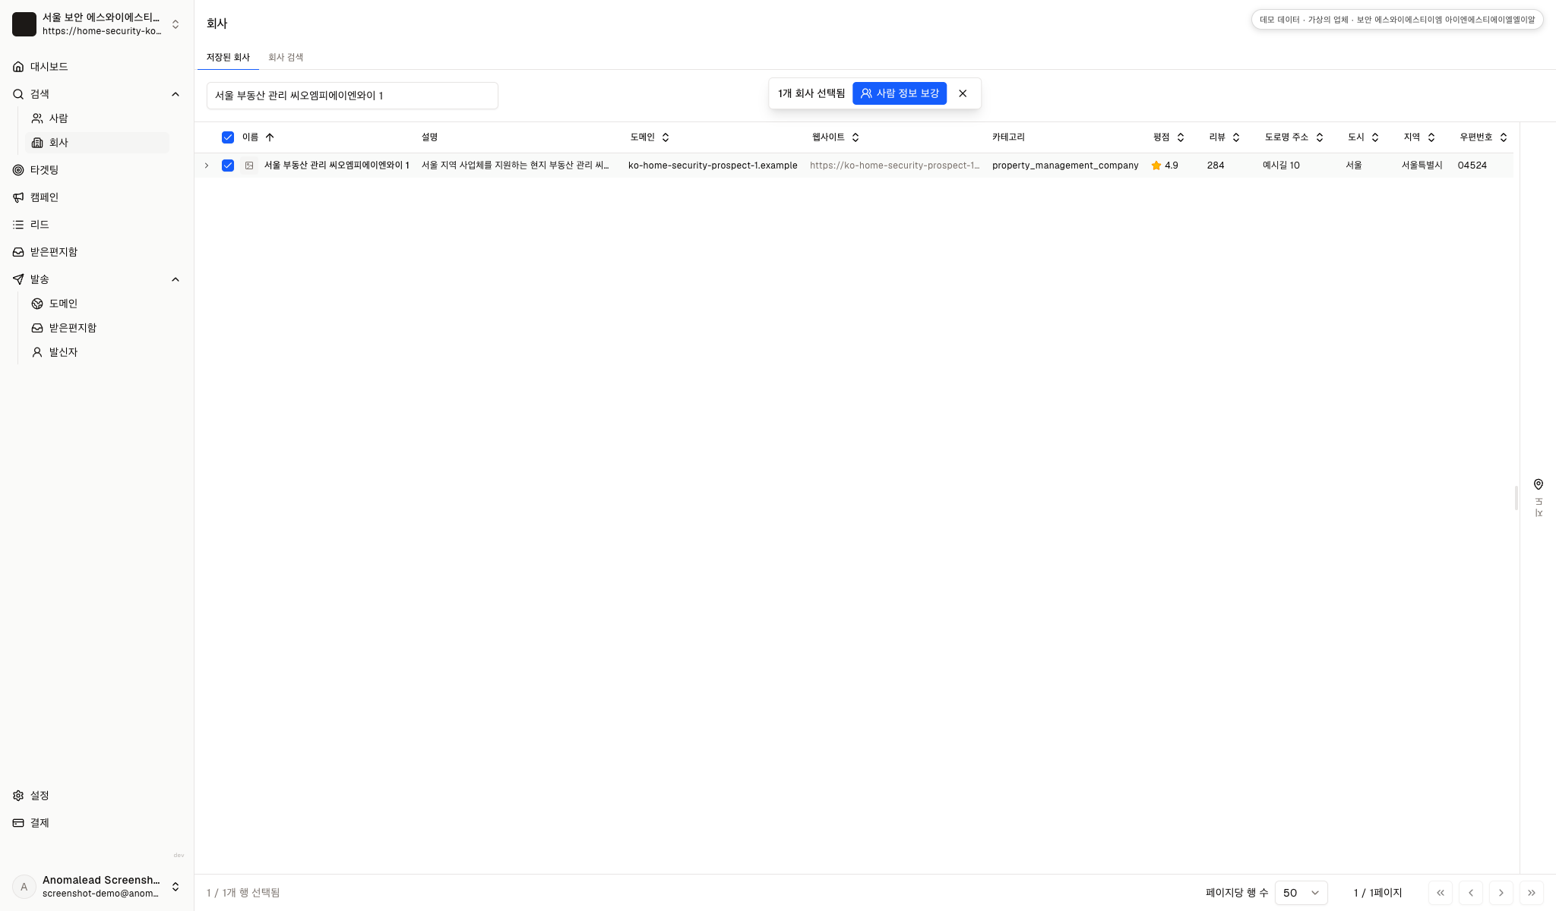Open 도메인 globe icon under 발송
1556x911 pixels.
37,304
